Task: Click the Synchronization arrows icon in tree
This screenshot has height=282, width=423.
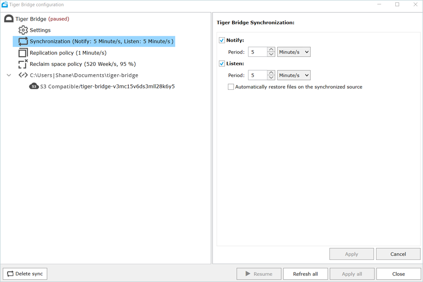Action: pos(23,41)
